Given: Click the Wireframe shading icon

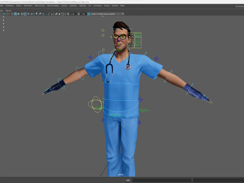Looking at the screenshot, I should click(x=12, y=14).
